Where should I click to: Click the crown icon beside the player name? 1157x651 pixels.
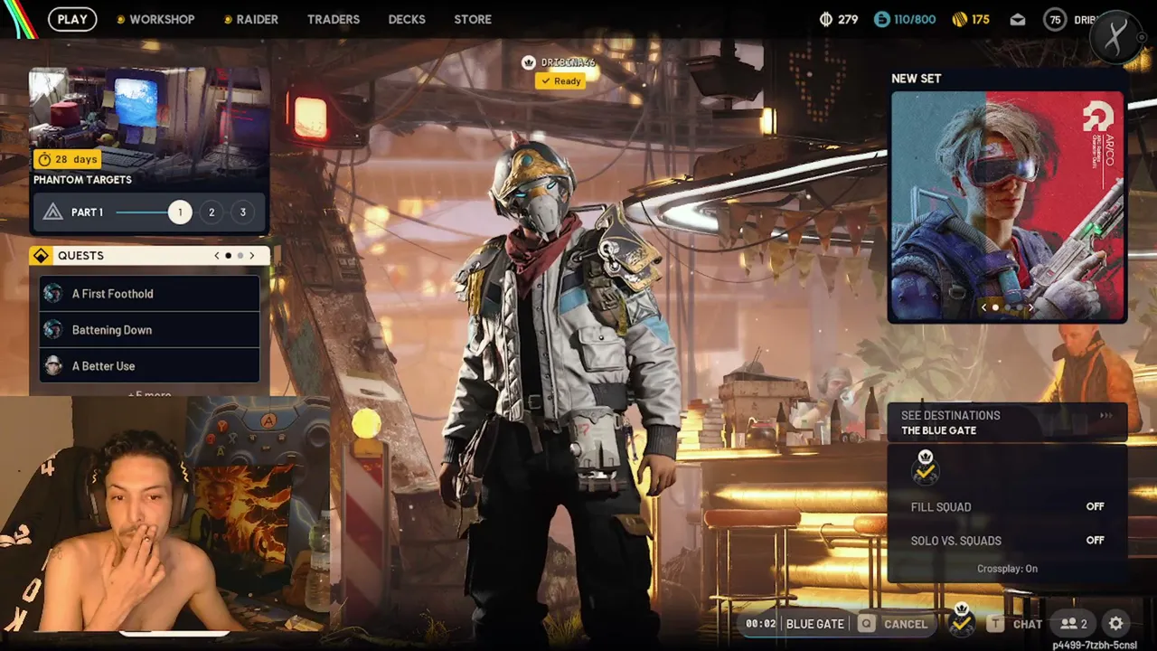(529, 62)
